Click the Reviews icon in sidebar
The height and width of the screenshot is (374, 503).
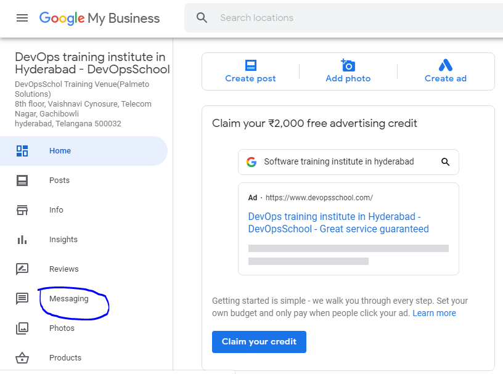click(22, 269)
